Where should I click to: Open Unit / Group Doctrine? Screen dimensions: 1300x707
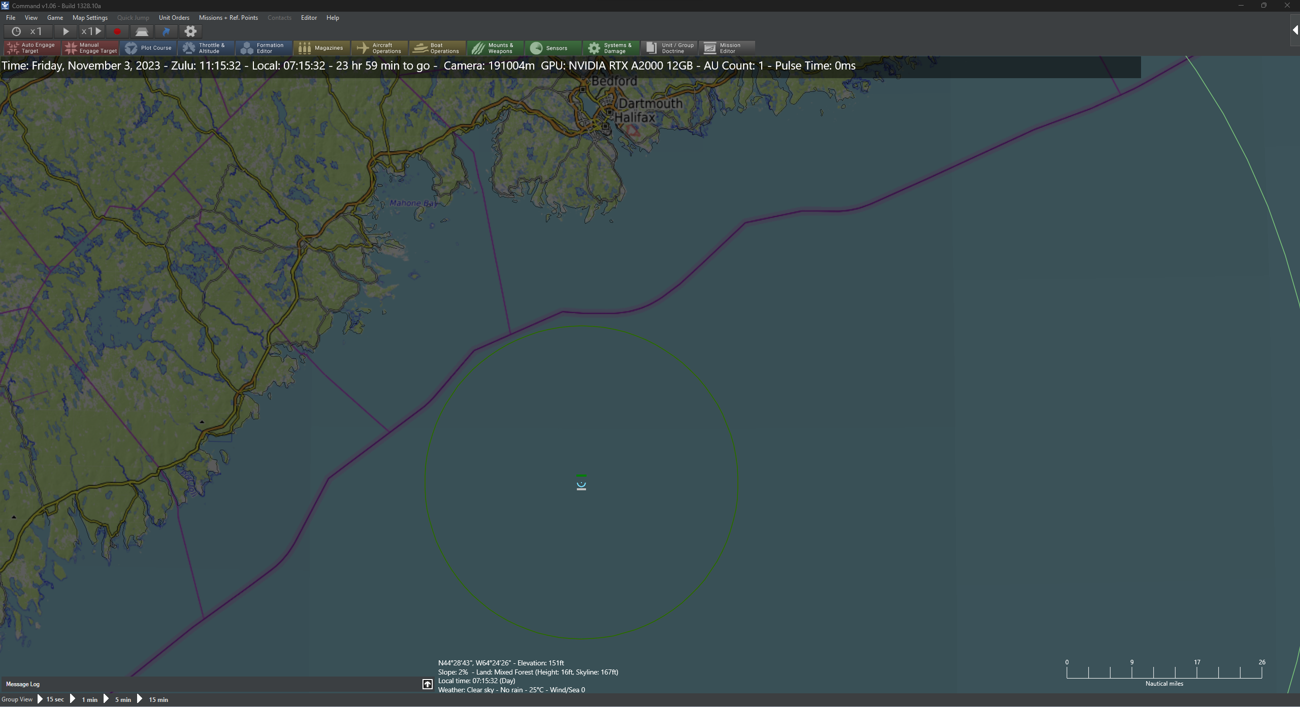tap(670, 48)
